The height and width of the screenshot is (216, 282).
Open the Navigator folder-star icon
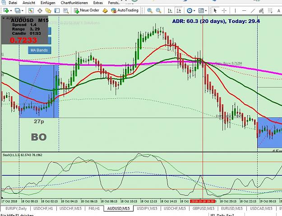48,11
